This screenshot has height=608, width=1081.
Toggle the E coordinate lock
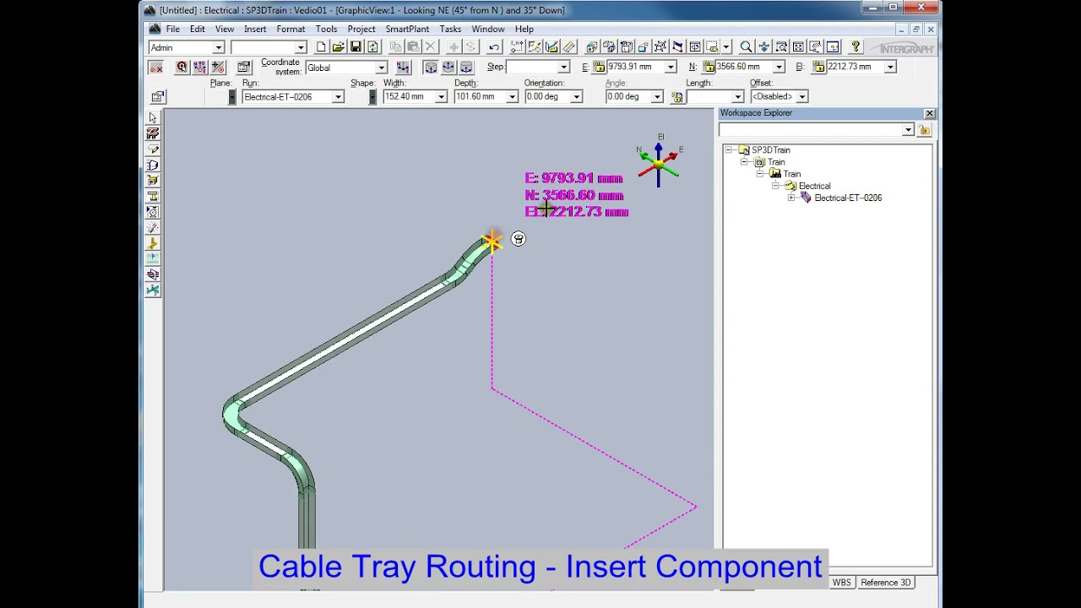599,67
